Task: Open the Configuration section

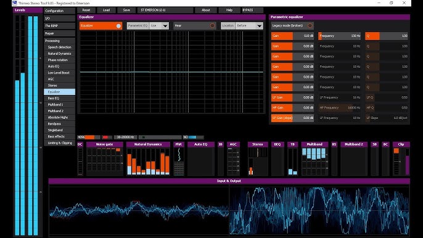Action: [59, 11]
